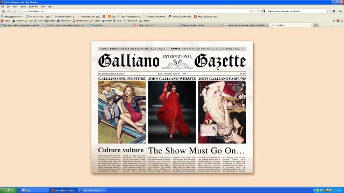Click the green checkmark validation icon
This screenshot has height=193, width=344.
point(334,21)
